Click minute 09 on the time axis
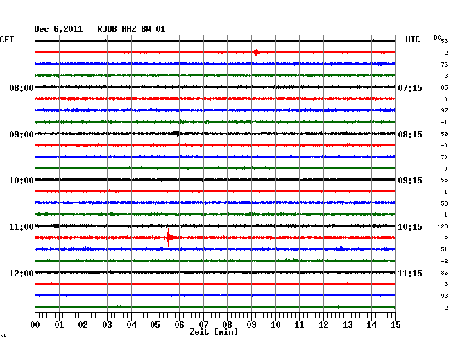 [x=251, y=325]
